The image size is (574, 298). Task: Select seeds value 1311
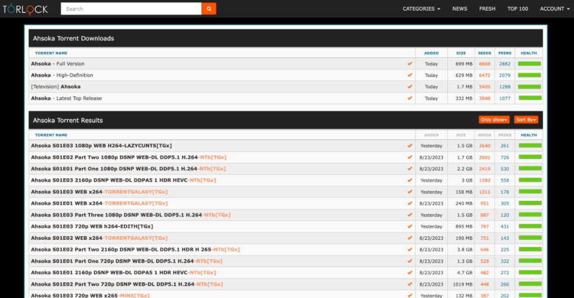[x=485, y=192]
